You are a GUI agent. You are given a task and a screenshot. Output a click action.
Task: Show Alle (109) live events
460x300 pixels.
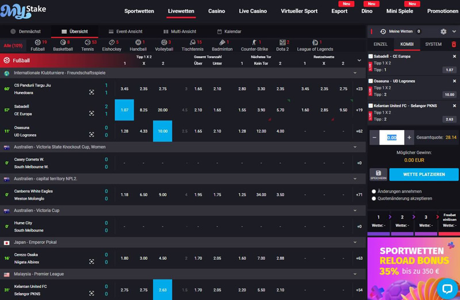tap(13, 46)
